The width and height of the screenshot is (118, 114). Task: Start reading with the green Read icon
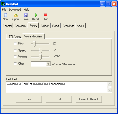[x=36, y=15]
